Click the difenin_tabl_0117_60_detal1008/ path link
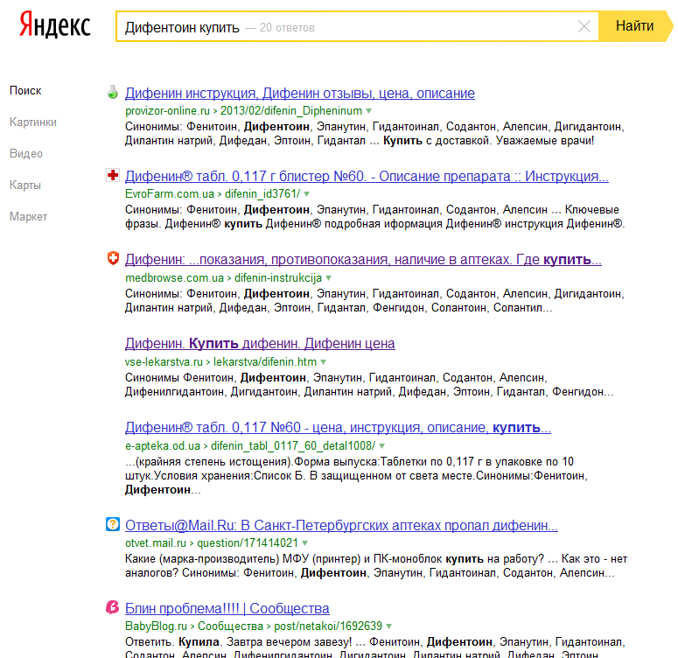 tap(293, 445)
